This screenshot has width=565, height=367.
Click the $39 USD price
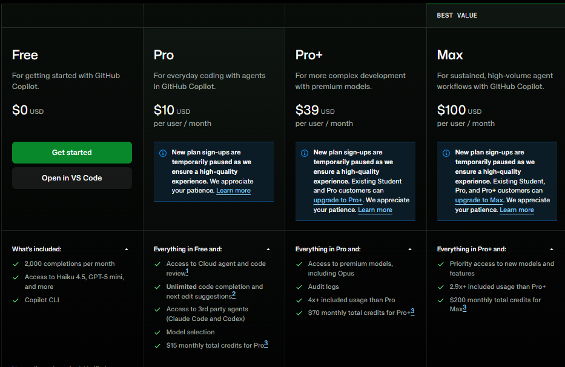(315, 110)
